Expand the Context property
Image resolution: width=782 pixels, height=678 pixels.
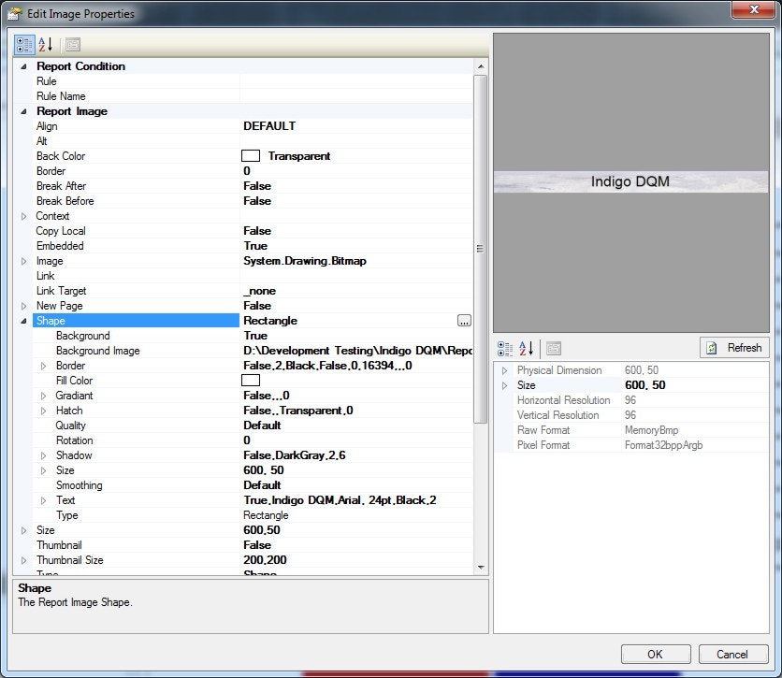tap(24, 215)
